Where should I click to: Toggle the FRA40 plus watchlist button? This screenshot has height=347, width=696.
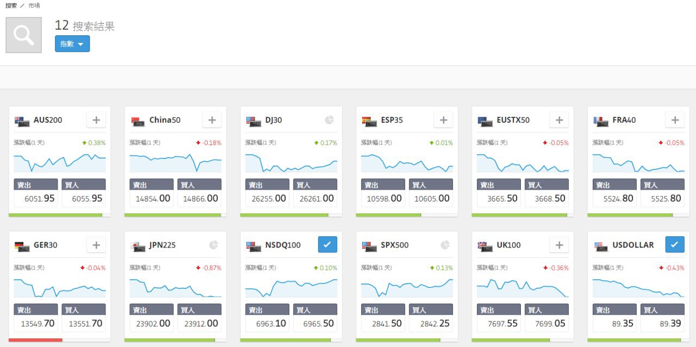pos(675,120)
